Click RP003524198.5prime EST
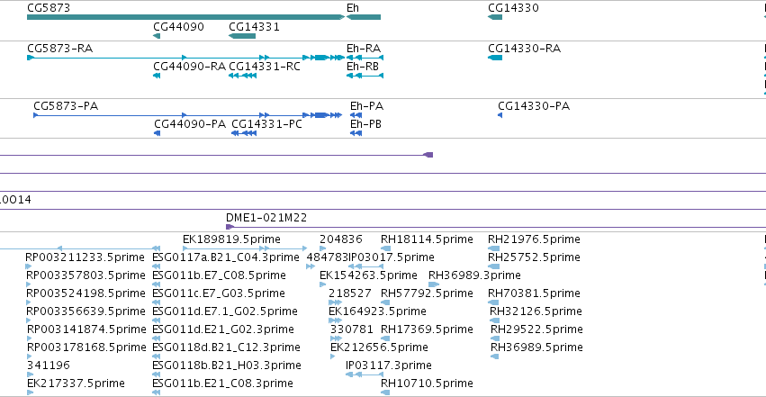The image size is (766, 397). [x=30, y=302]
